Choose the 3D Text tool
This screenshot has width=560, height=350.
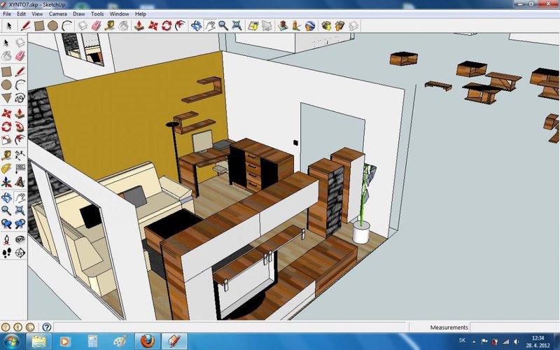20,182
